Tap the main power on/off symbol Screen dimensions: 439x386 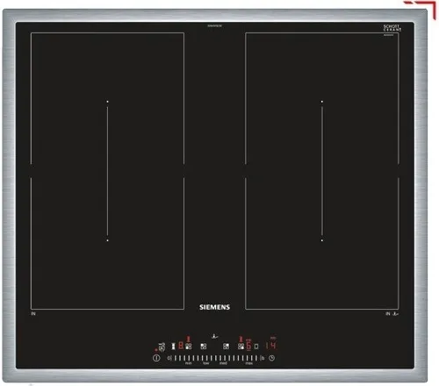[156, 358]
